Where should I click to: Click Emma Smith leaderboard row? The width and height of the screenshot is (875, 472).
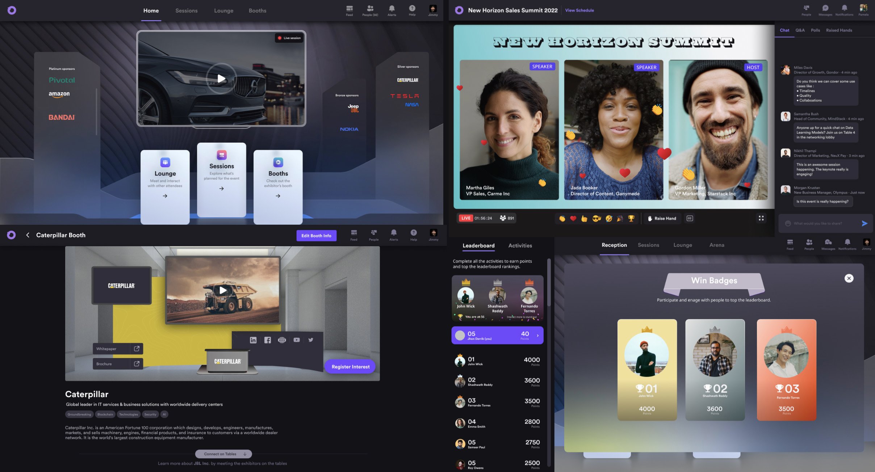497,423
